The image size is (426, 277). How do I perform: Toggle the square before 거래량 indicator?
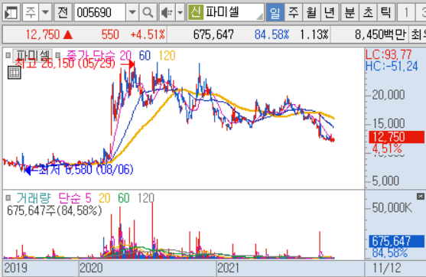(8, 197)
